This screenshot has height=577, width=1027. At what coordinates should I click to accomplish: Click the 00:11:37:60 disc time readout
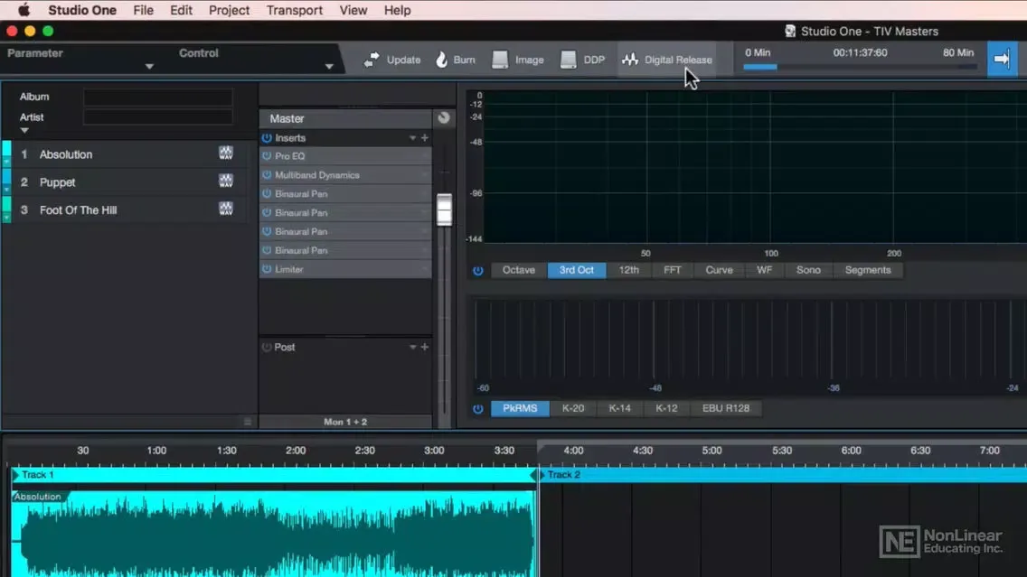pos(860,52)
